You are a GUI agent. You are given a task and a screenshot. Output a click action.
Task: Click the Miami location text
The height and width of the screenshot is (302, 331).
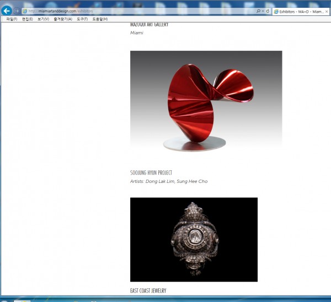pos(137,33)
